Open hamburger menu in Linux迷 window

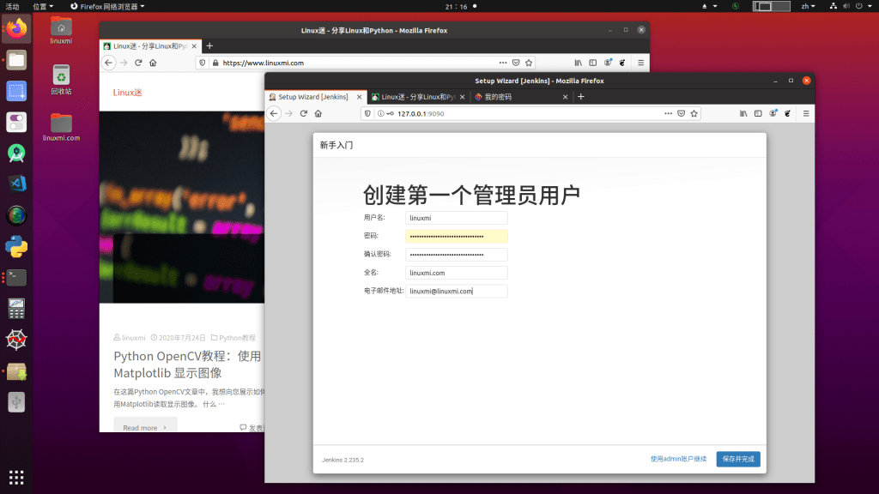(x=640, y=63)
